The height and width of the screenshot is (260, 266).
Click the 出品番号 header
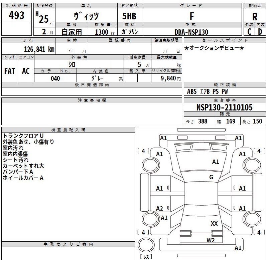16,6
